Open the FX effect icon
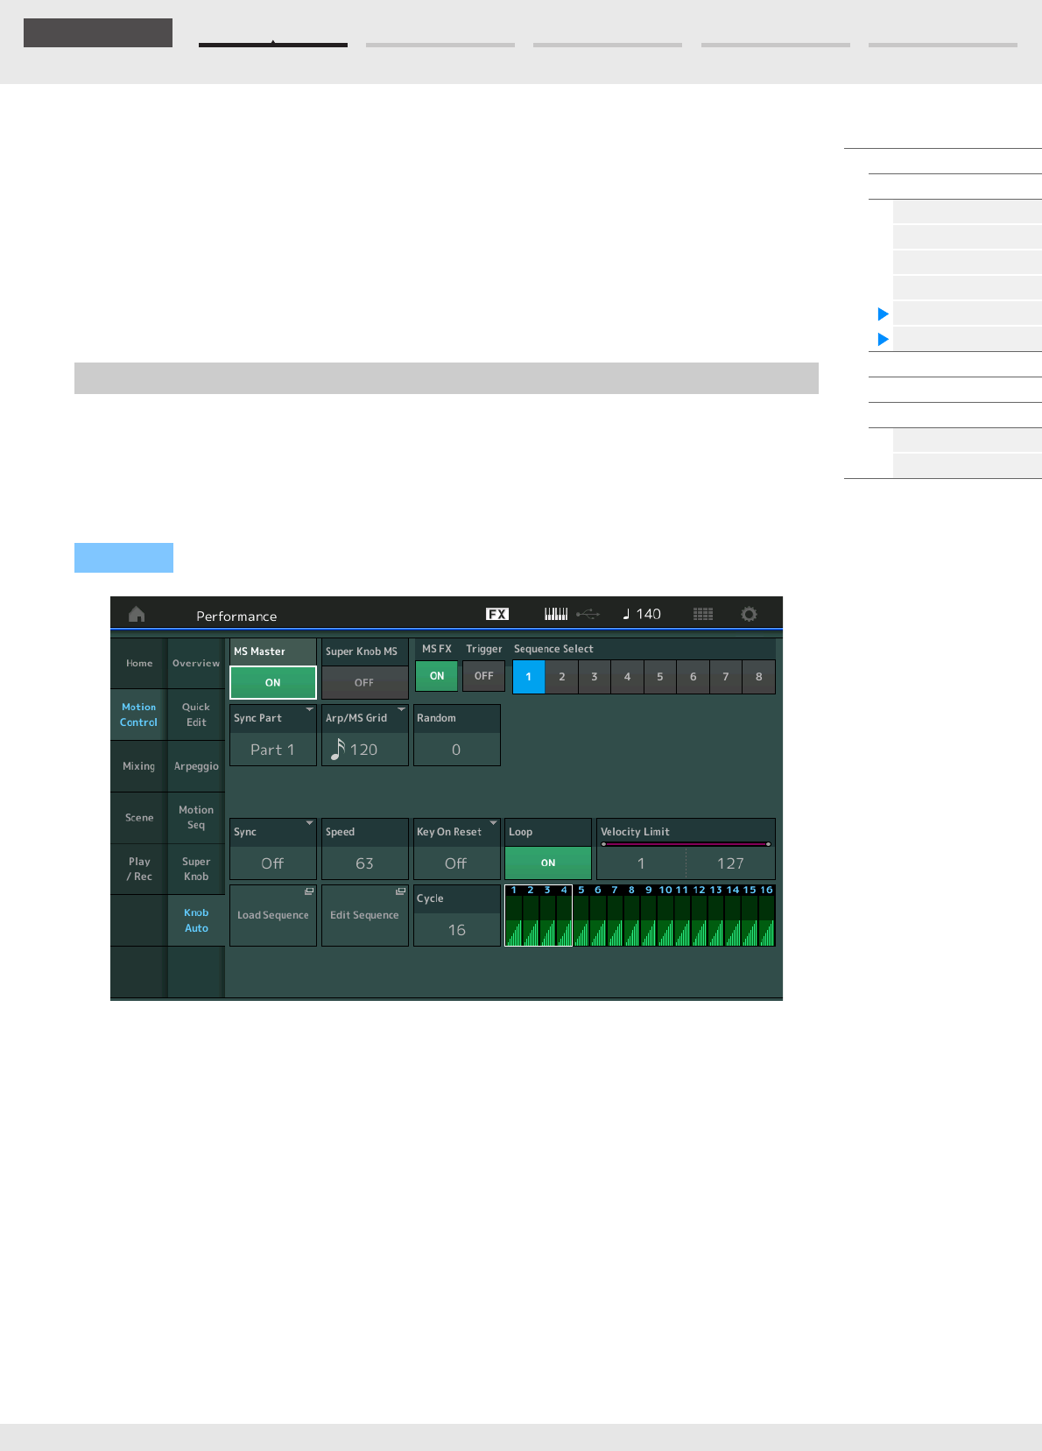1042x1451 pixels. pyautogui.click(x=497, y=615)
